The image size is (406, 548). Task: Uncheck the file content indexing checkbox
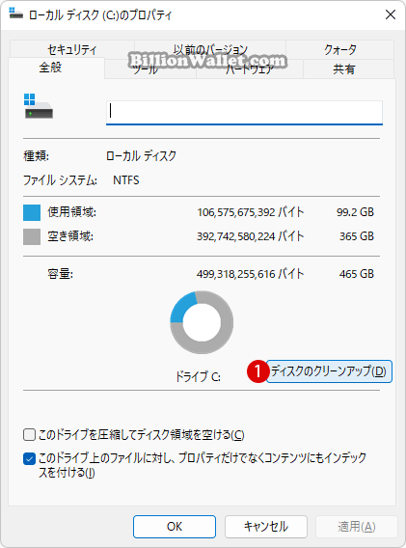pyautogui.click(x=29, y=458)
